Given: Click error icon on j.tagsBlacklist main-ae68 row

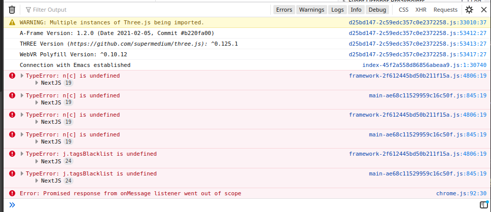Looking at the screenshot, I should (12, 173).
